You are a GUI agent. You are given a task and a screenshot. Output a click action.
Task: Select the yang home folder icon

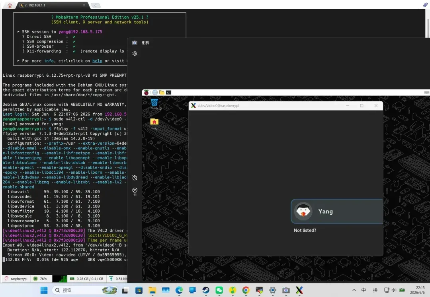pos(154,124)
